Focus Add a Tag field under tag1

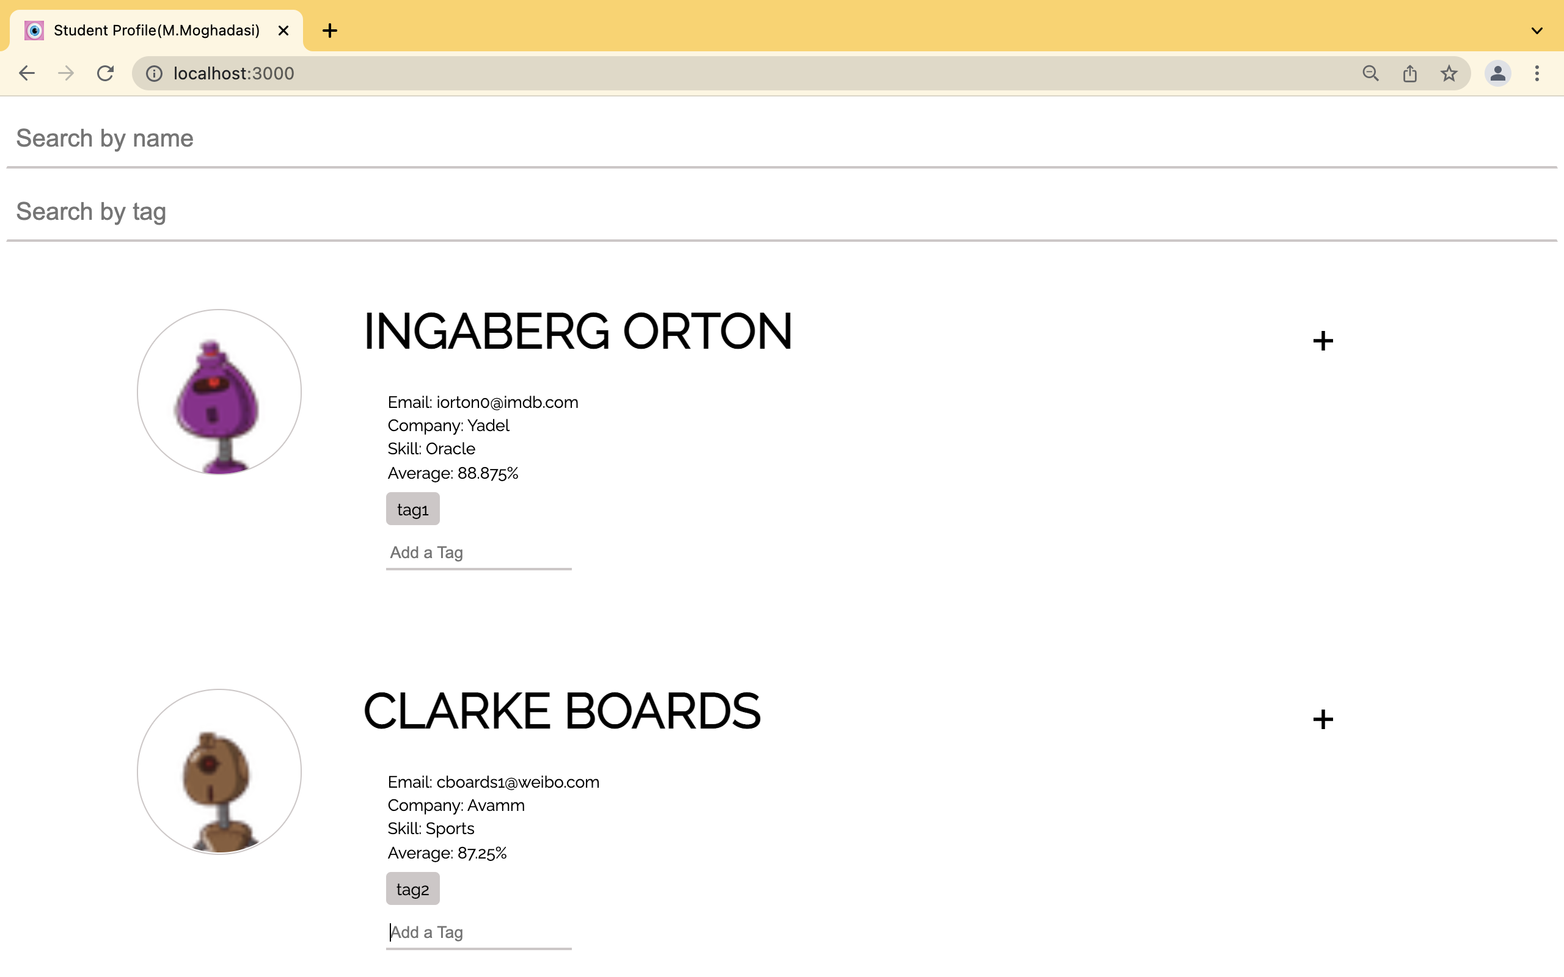(478, 553)
